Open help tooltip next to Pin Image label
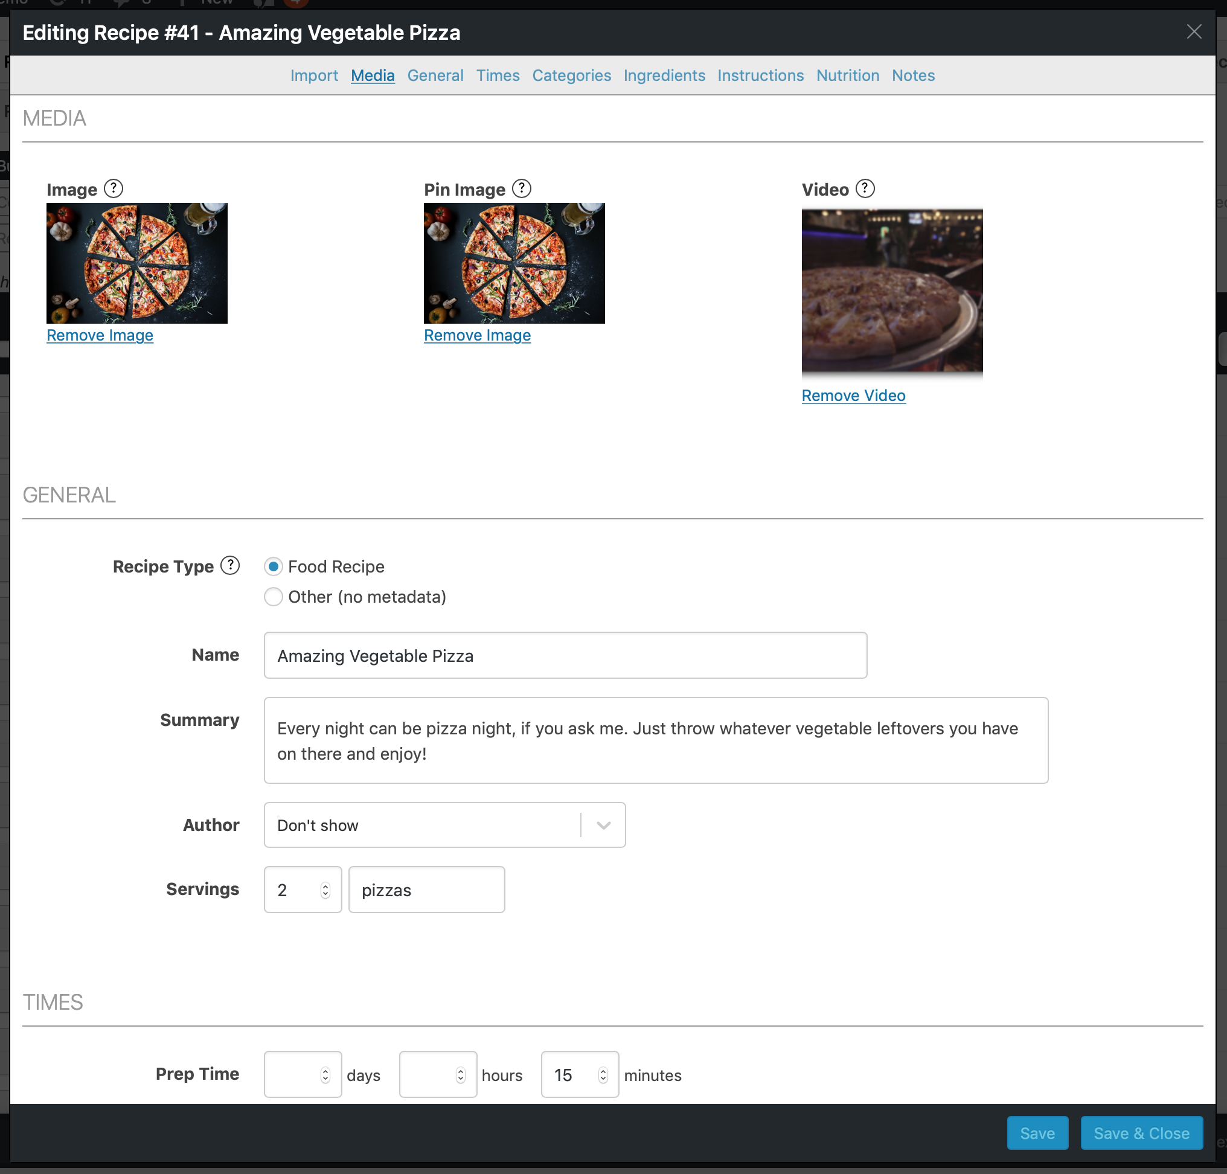 [x=521, y=188]
